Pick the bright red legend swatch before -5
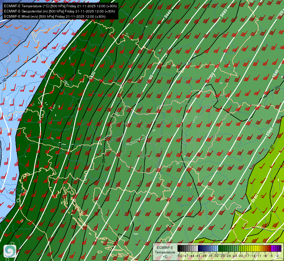The width and height of the screenshot is (284, 261). [x=270, y=248]
